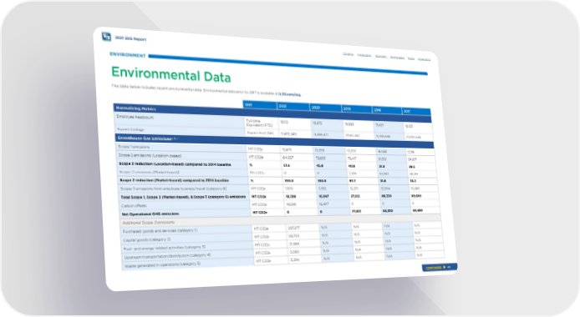Click the Additional Scope 3 emissions subheading
The width and height of the screenshot is (580, 317).
(148, 223)
